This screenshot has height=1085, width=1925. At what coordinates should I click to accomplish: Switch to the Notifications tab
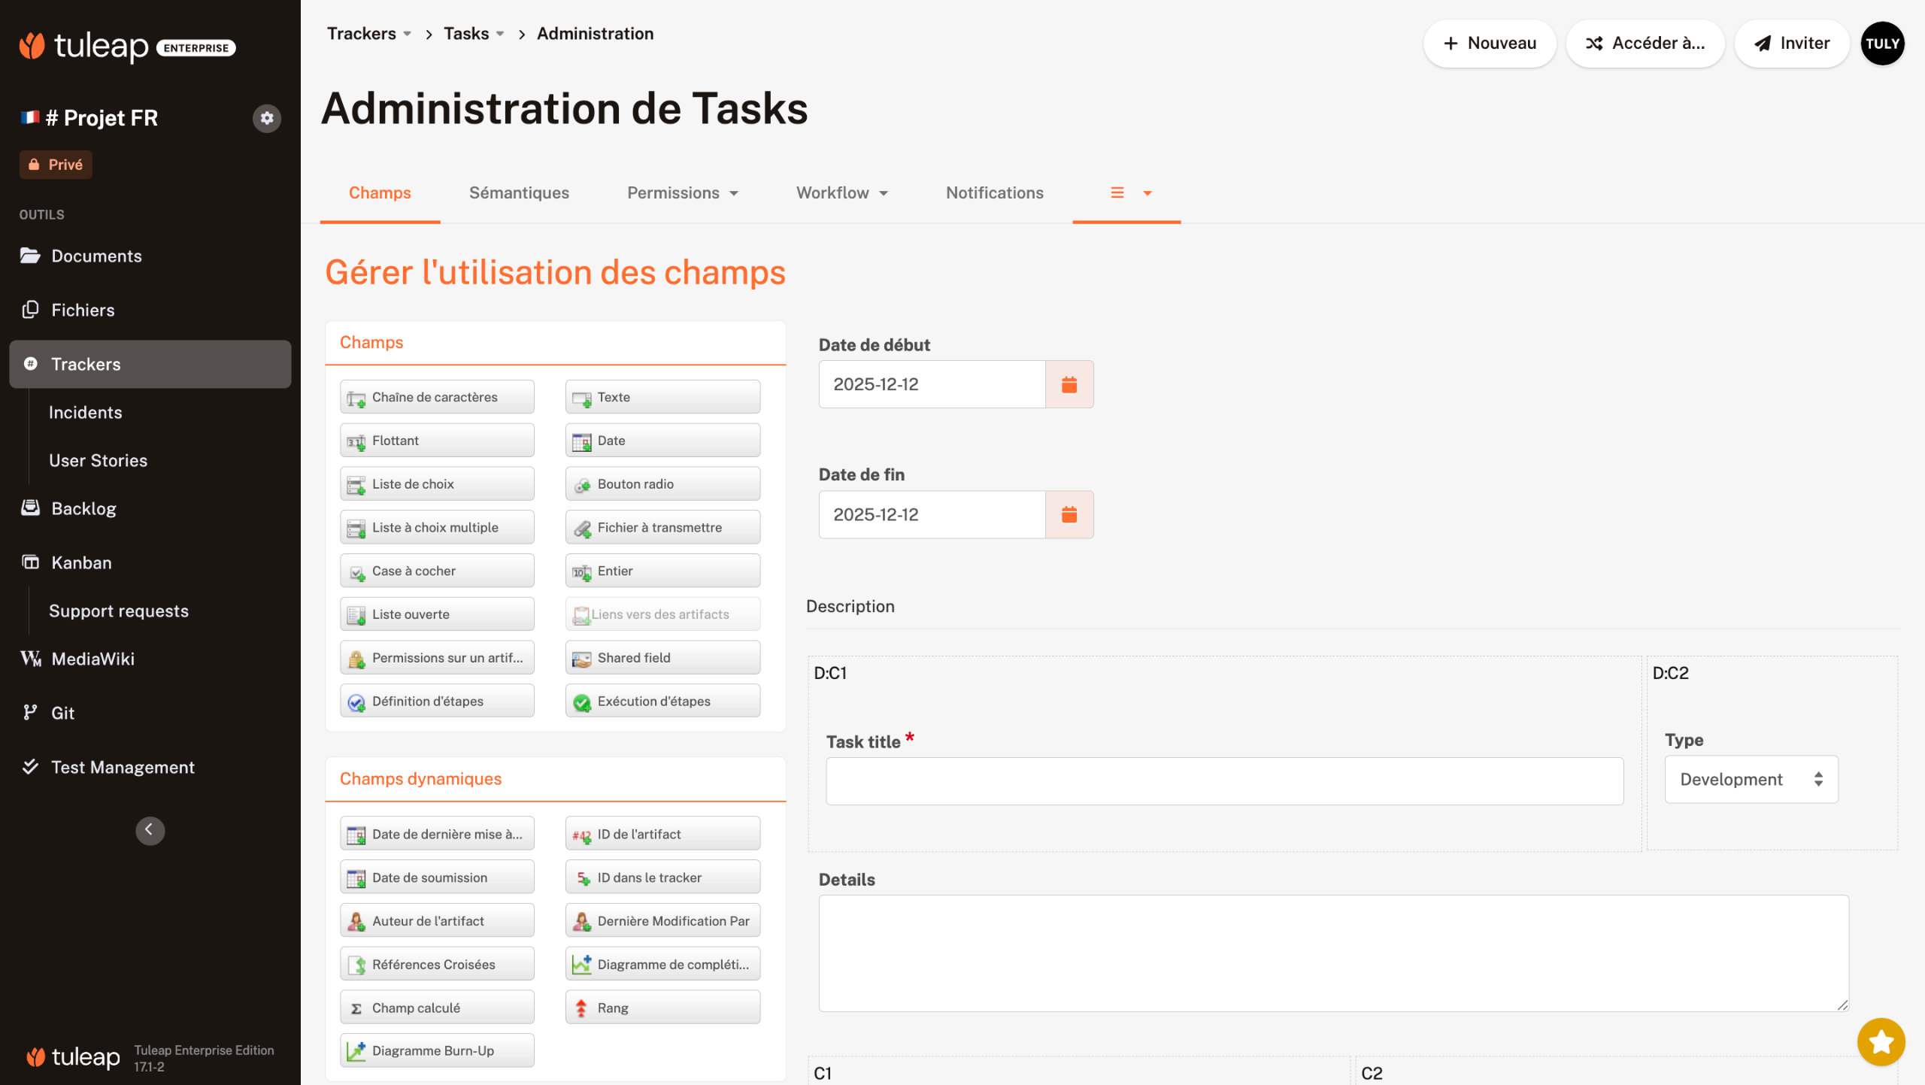(x=994, y=193)
